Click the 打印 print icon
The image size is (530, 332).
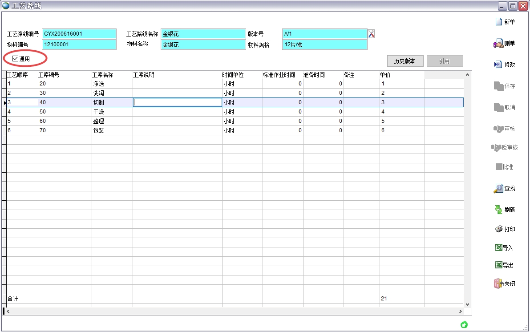(x=499, y=229)
